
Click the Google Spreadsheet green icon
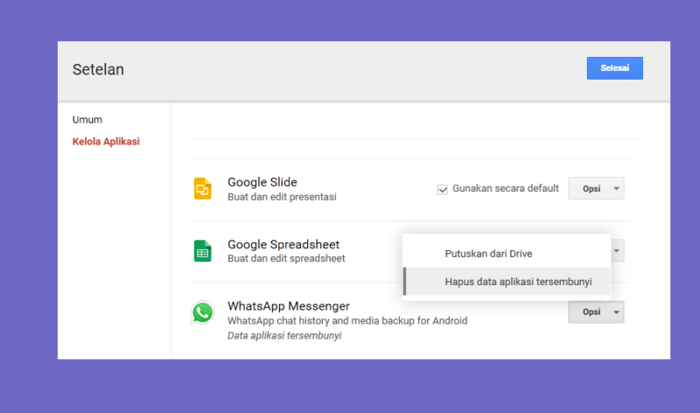coord(202,250)
